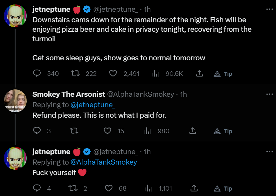This screenshot has height=196, width=276.
Task: Open more options for first tweet
Action: 269,9
